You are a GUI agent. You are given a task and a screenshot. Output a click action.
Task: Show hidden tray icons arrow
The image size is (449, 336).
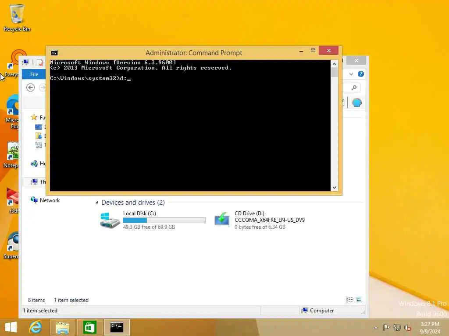376,328
